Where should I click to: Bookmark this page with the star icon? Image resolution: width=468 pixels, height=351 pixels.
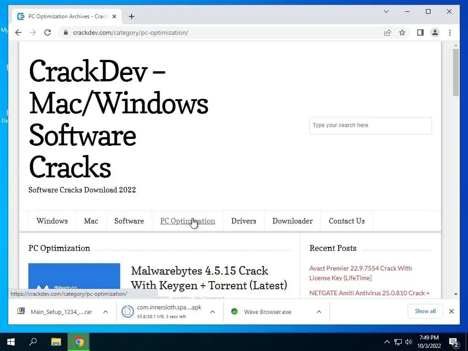pos(402,32)
